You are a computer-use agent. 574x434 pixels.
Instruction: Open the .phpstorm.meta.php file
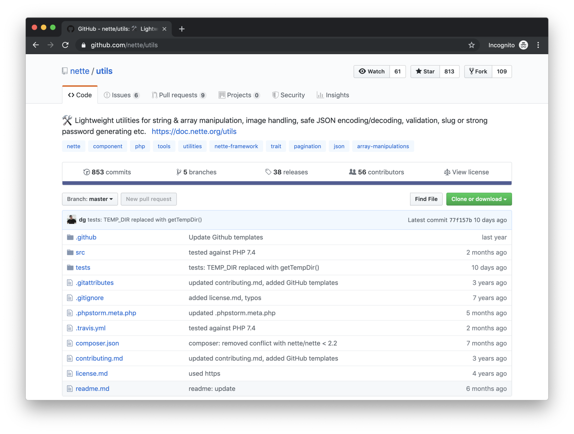[x=106, y=313]
